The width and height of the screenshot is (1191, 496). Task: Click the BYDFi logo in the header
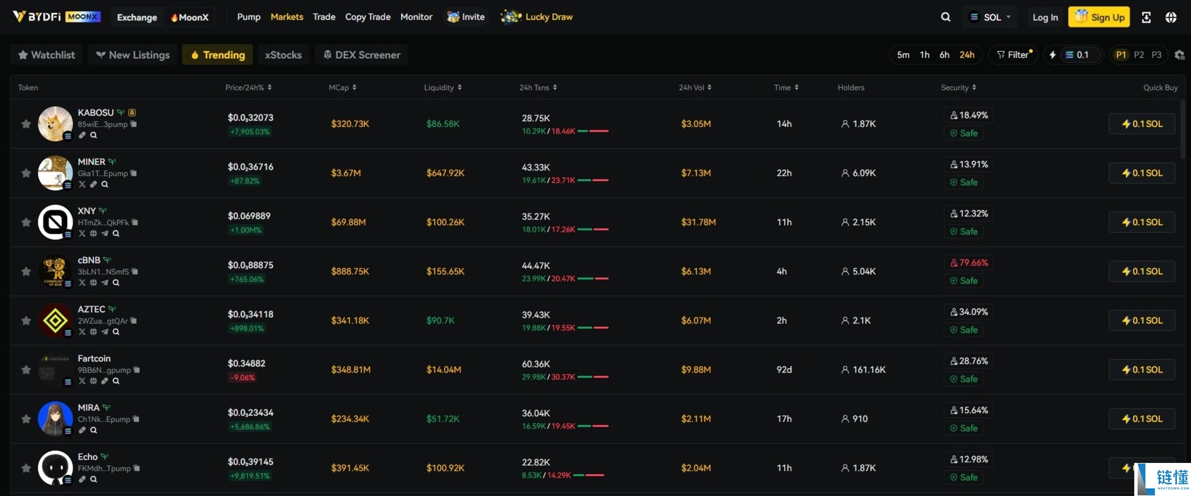[x=36, y=17]
